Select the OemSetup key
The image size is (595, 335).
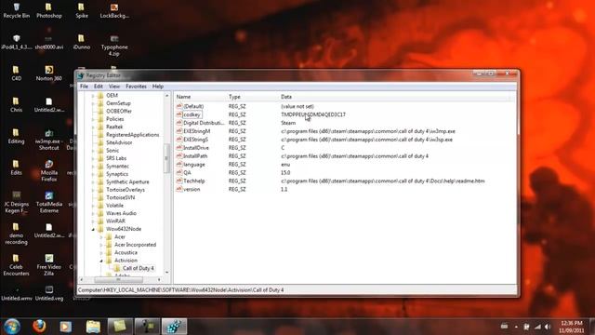click(x=118, y=103)
